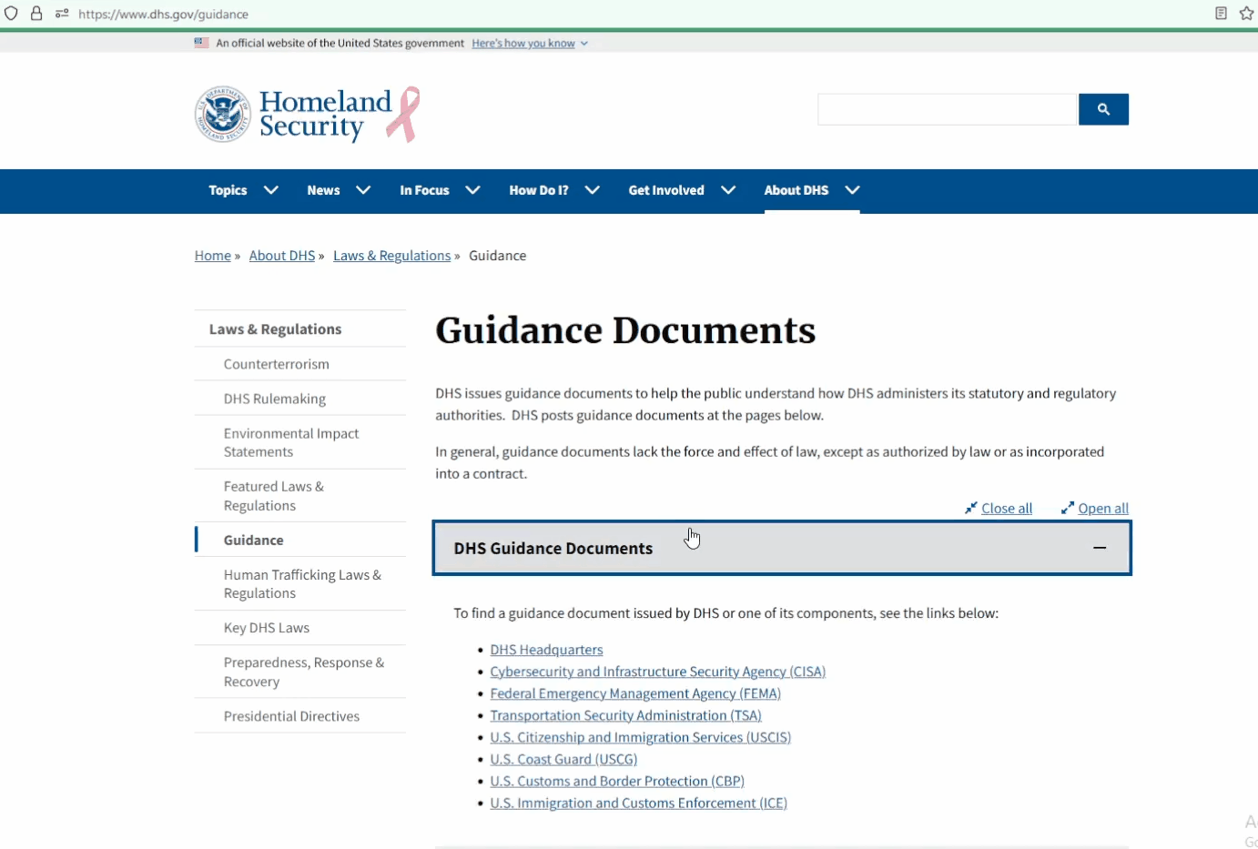Go to About DHS breadcrumb link
The width and height of the screenshot is (1258, 849).
tap(282, 256)
